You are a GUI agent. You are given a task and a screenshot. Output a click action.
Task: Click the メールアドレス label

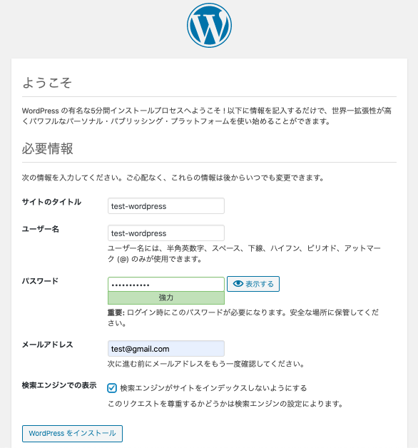(x=48, y=345)
